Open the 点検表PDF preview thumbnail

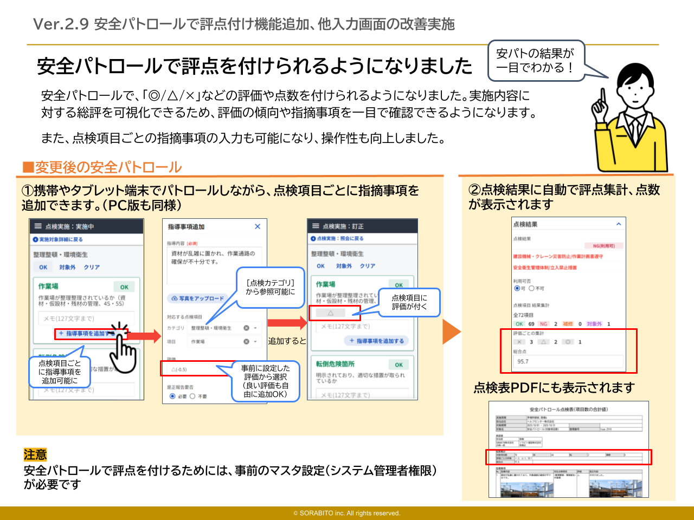568,450
